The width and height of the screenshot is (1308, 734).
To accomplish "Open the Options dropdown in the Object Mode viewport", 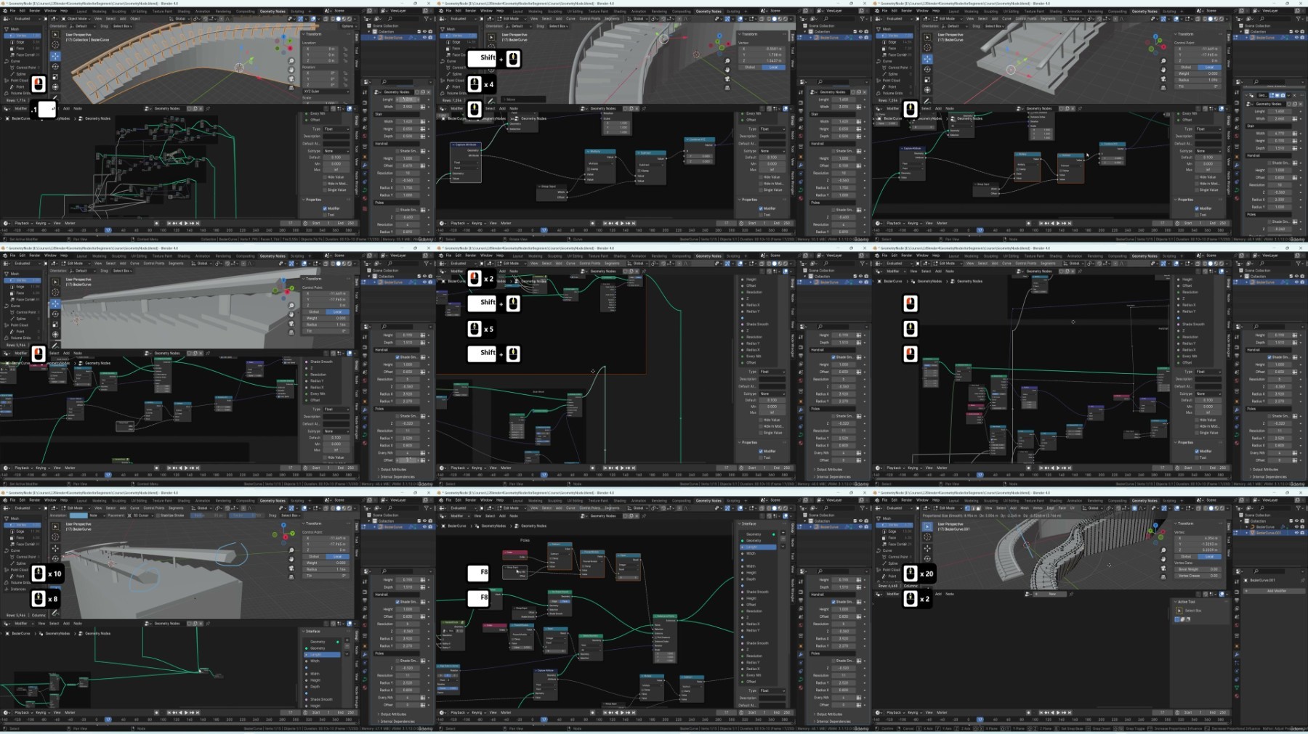I will tap(348, 26).
